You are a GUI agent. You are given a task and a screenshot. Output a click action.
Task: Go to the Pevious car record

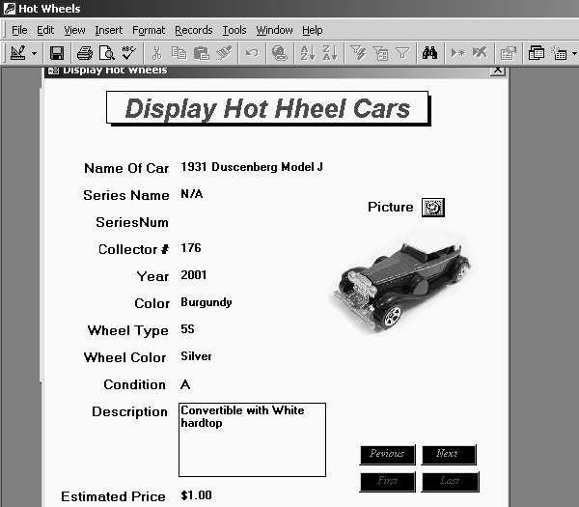pos(387,454)
